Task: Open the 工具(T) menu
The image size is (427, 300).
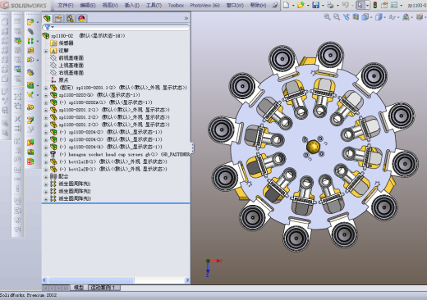Action: tap(154, 5)
